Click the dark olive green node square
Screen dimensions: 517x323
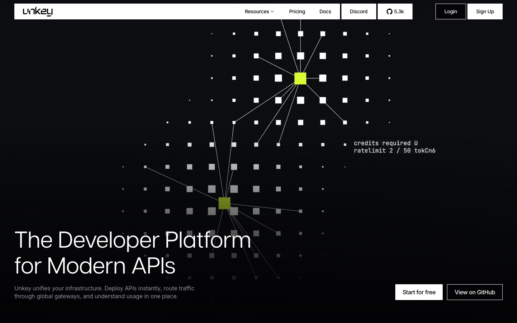tap(224, 203)
